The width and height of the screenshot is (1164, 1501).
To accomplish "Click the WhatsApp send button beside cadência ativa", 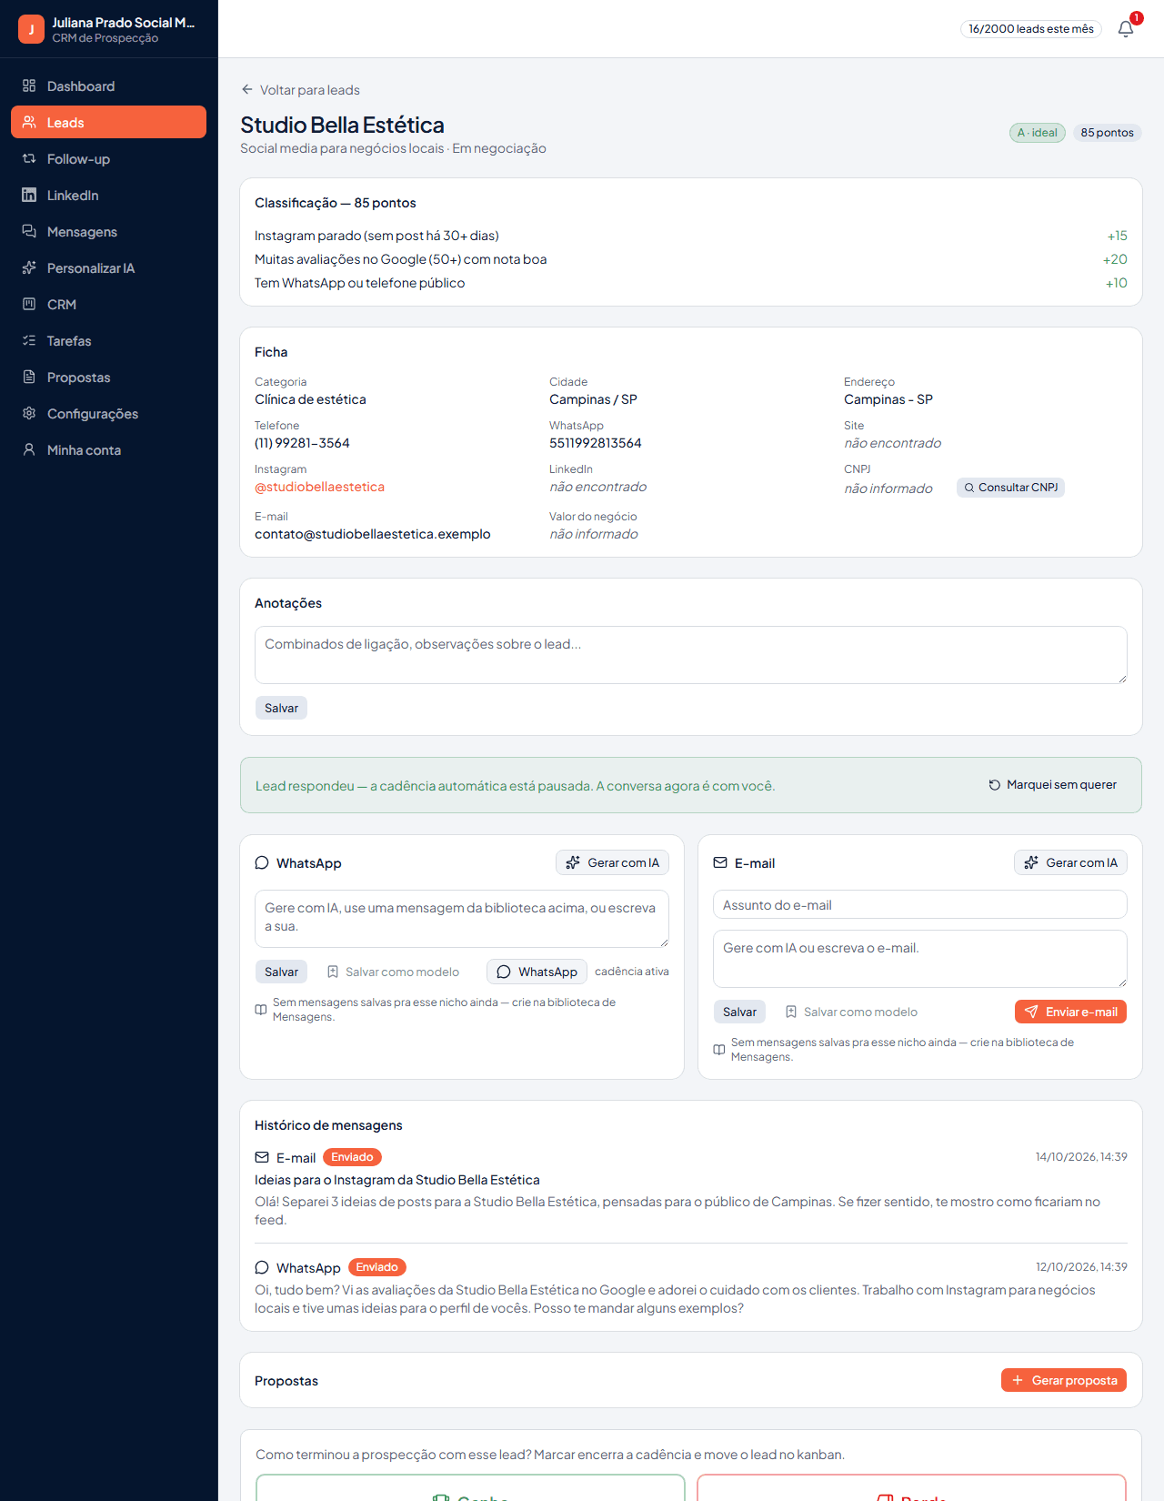I will [537, 972].
